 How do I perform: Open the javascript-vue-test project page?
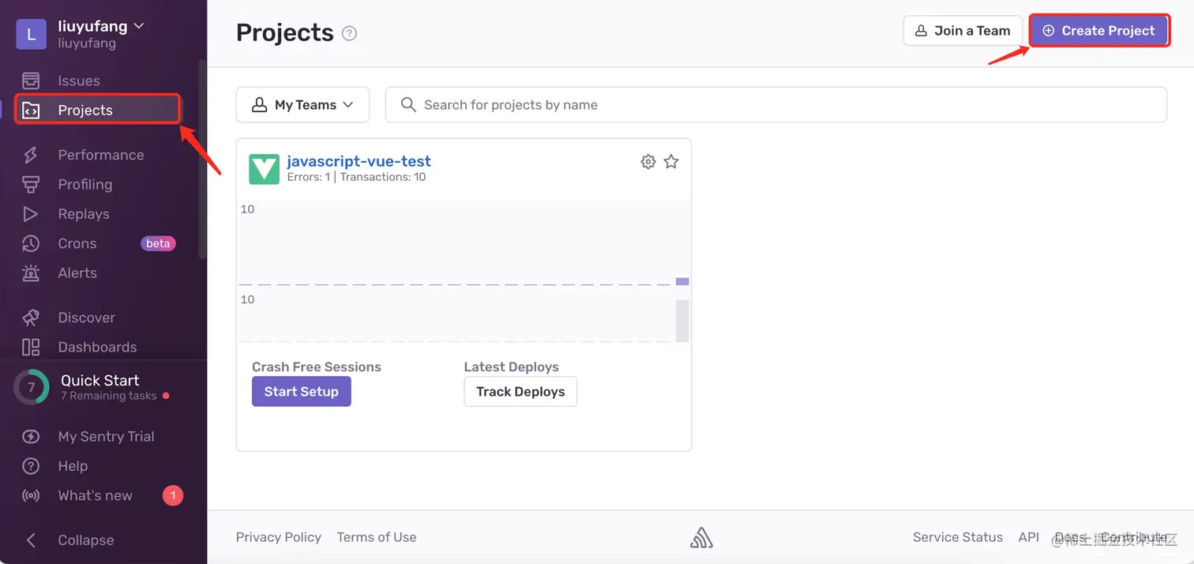coord(359,160)
